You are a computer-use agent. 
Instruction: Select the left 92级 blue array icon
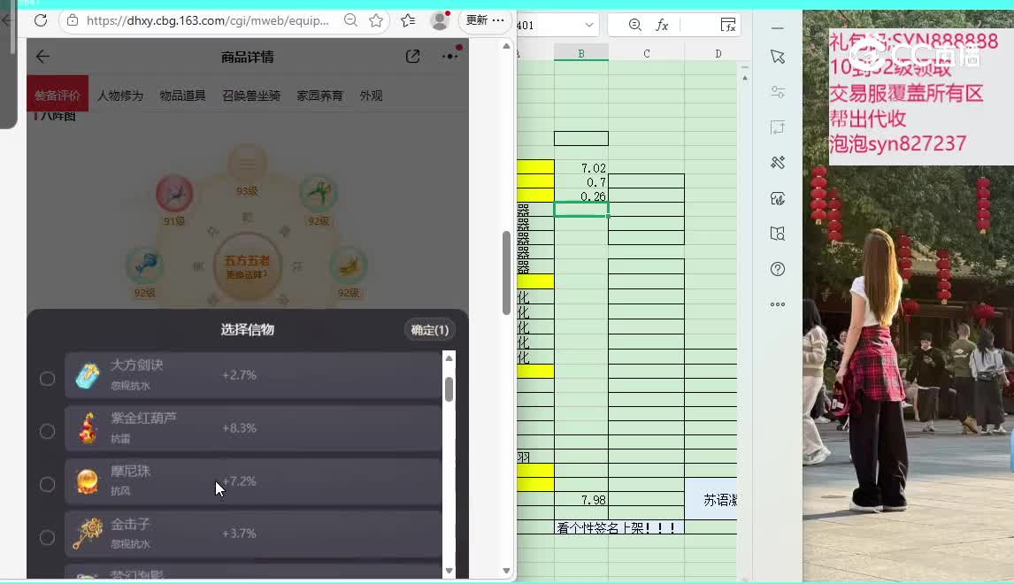coord(144,265)
